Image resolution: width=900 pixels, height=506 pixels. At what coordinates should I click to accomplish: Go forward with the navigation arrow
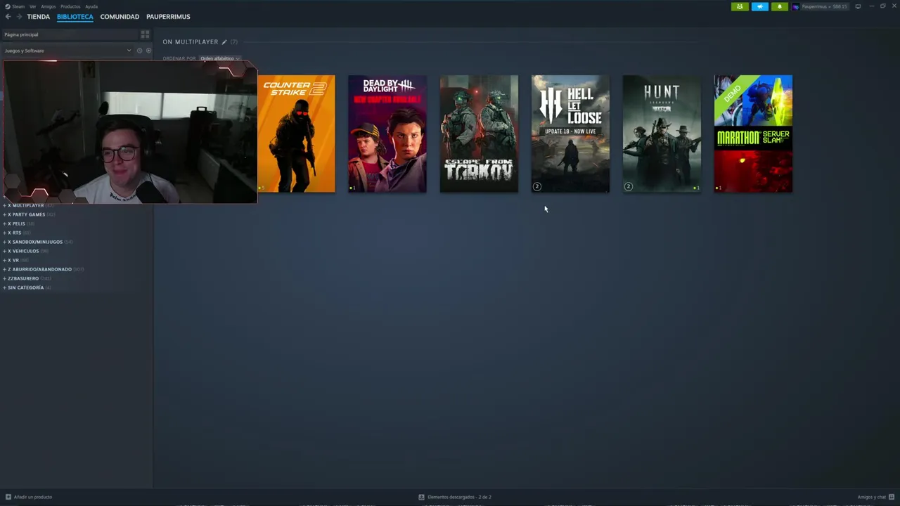[19, 17]
